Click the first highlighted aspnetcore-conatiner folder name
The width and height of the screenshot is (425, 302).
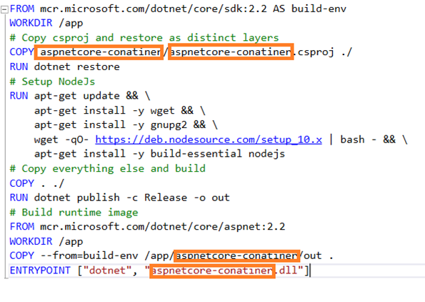[x=99, y=52]
